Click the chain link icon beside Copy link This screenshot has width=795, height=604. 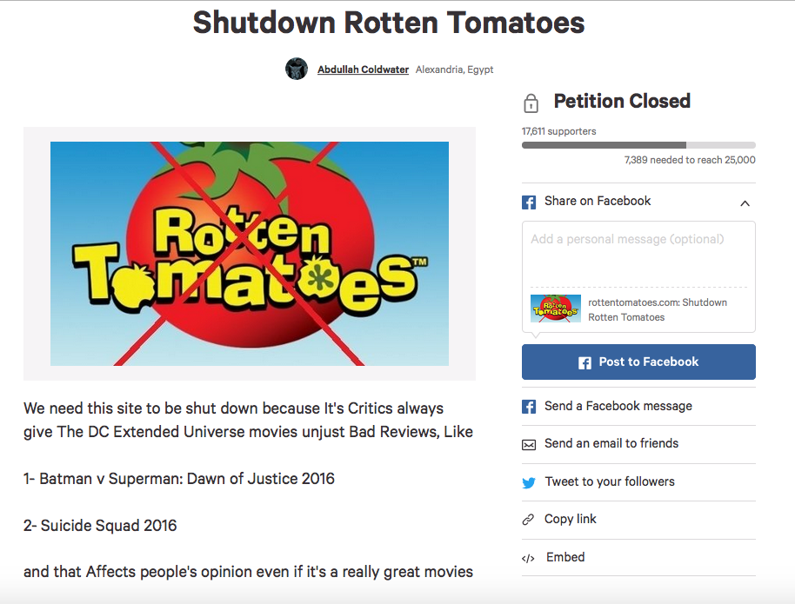point(528,520)
